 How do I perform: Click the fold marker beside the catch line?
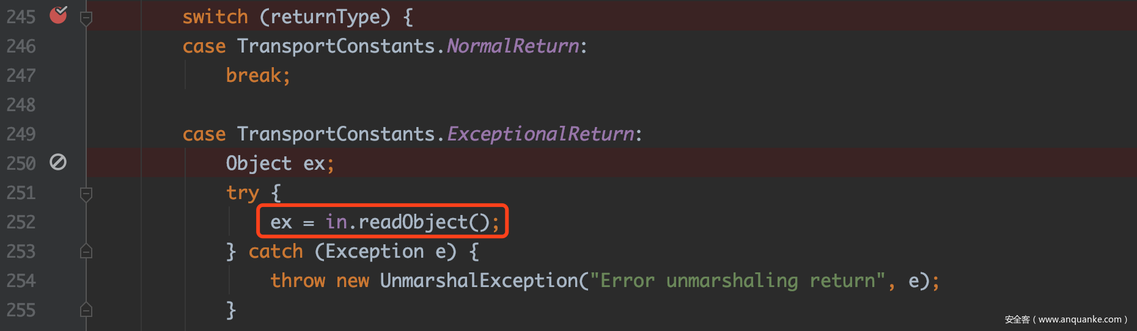[x=86, y=251]
